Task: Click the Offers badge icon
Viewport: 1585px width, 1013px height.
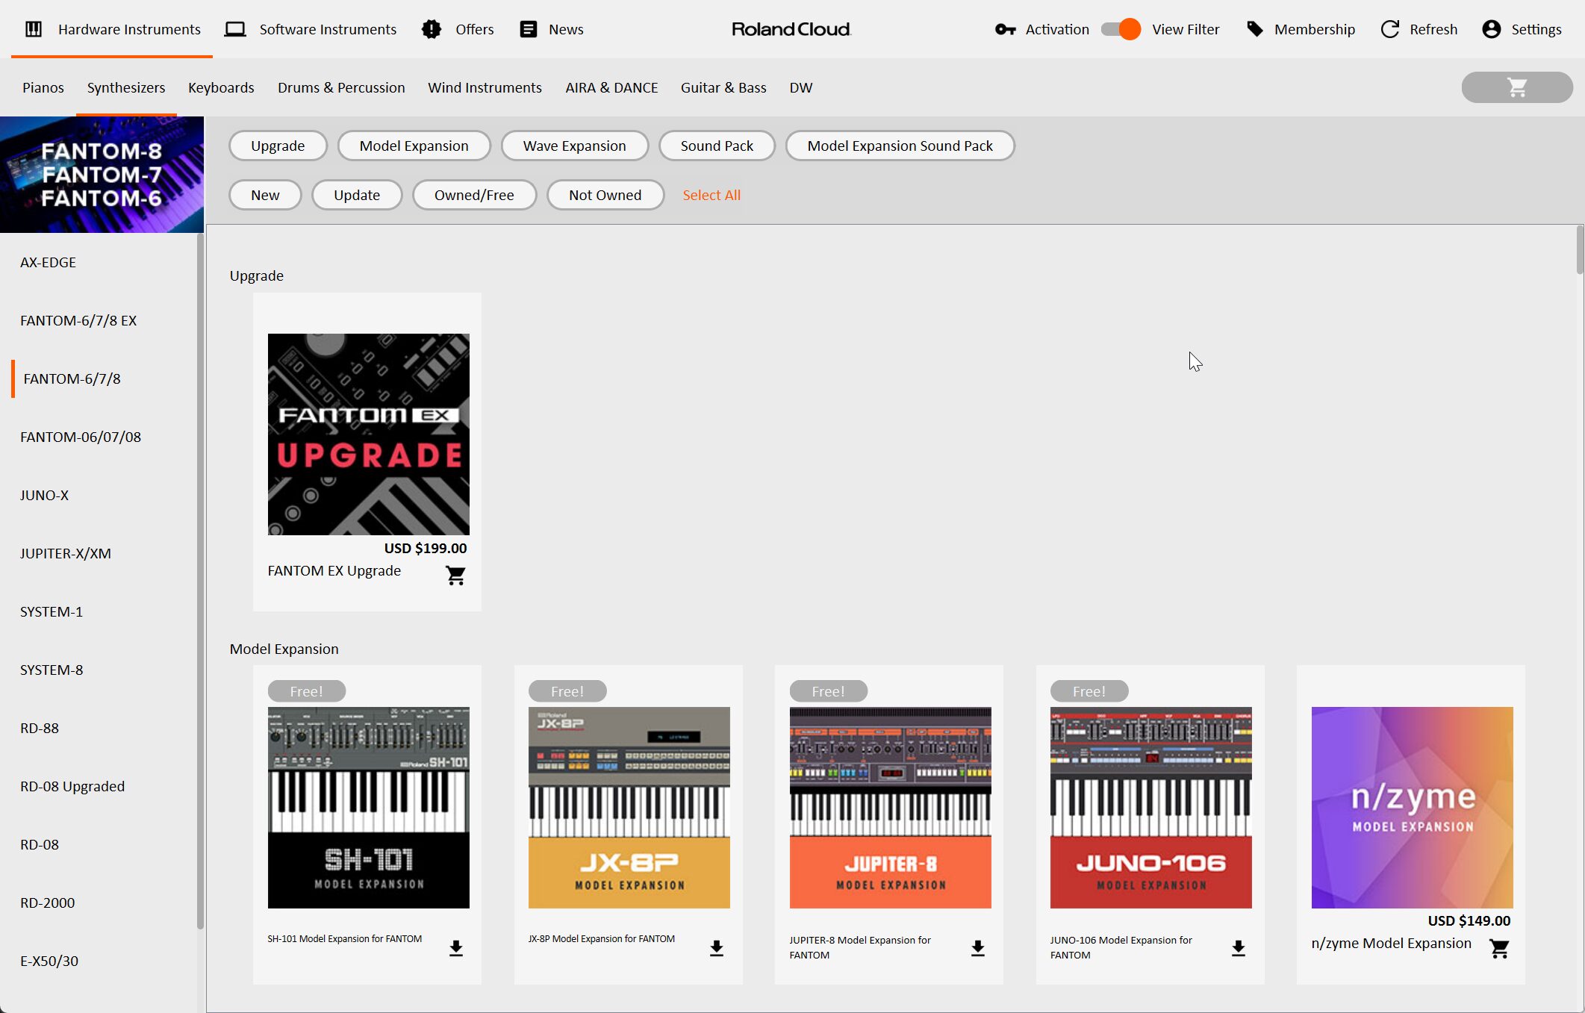Action: 432,29
